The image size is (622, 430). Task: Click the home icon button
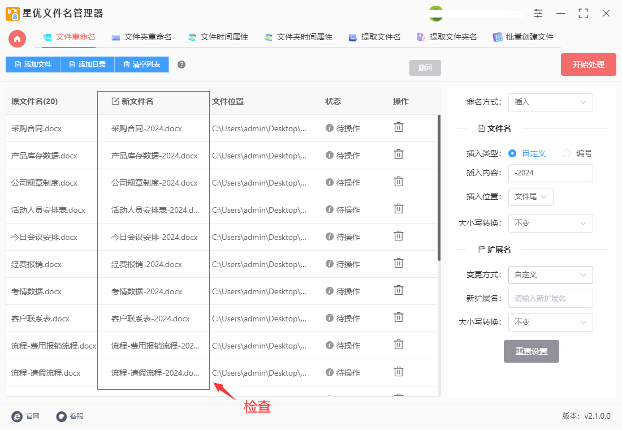pyautogui.click(x=17, y=39)
